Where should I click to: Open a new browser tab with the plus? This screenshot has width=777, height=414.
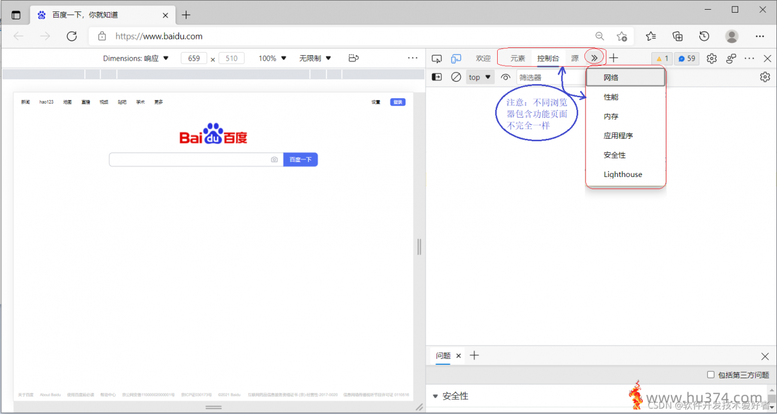click(x=186, y=15)
